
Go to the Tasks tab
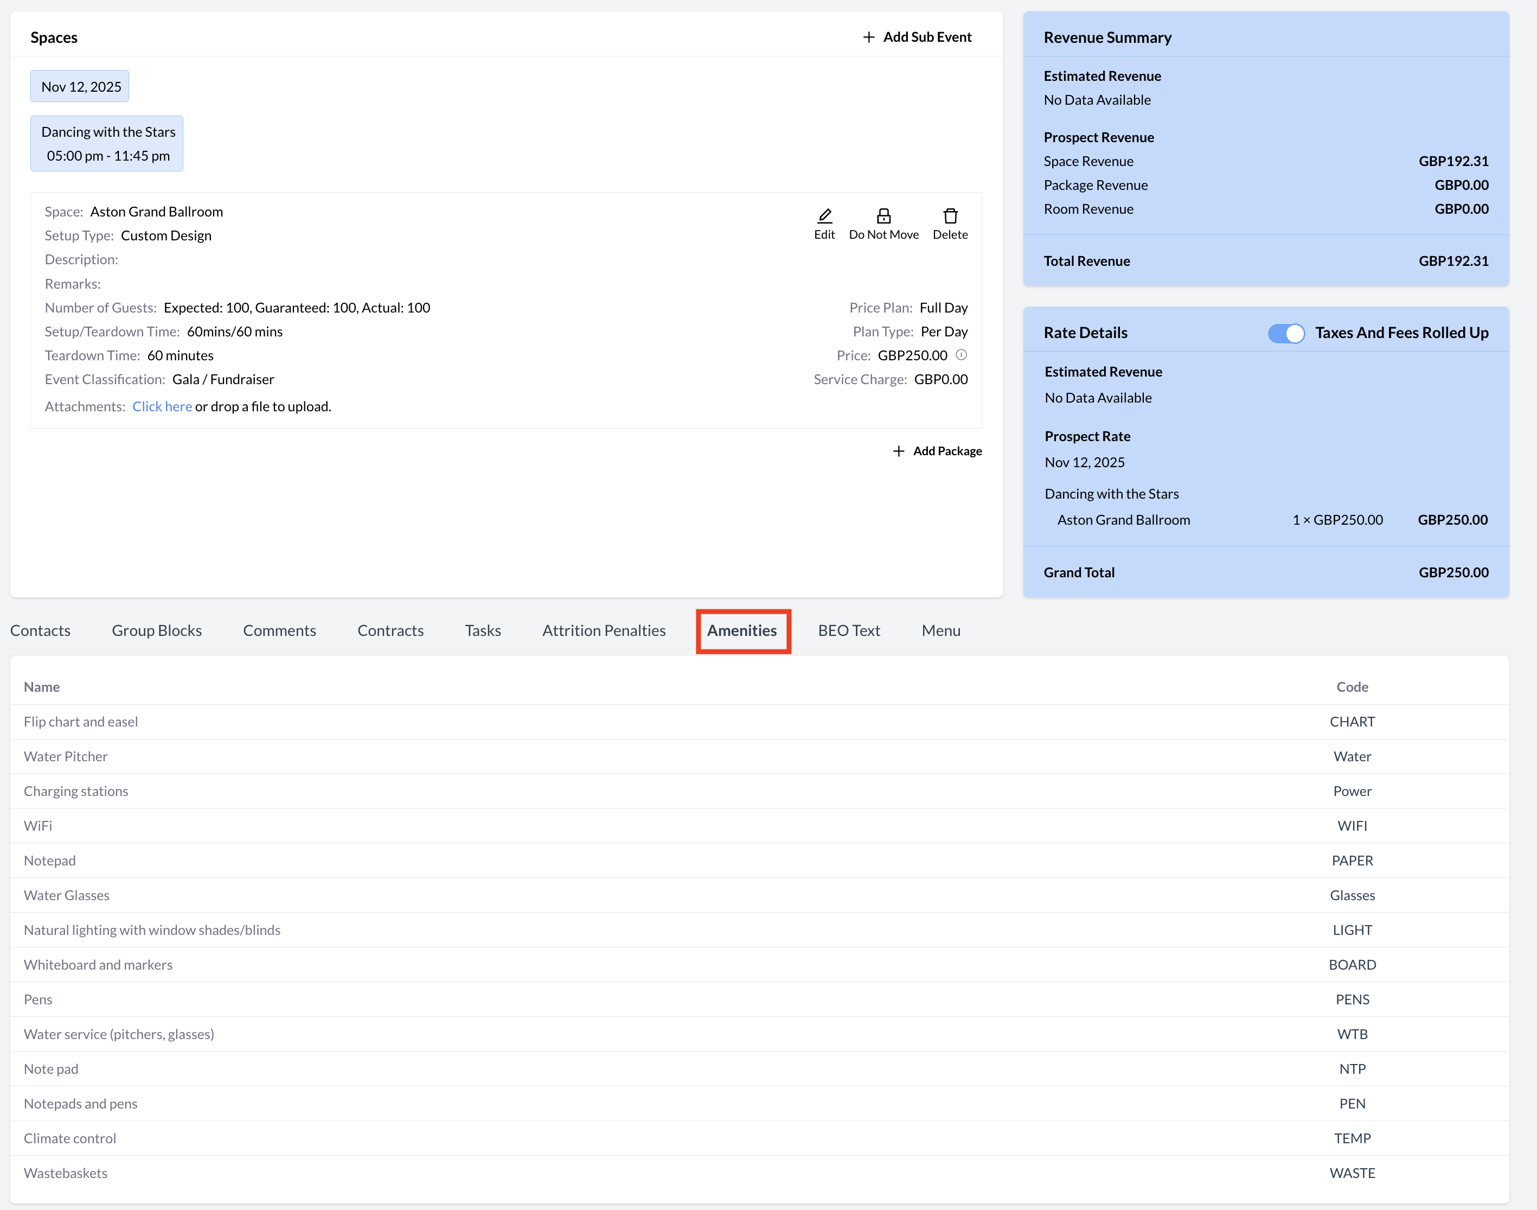pos(482,630)
